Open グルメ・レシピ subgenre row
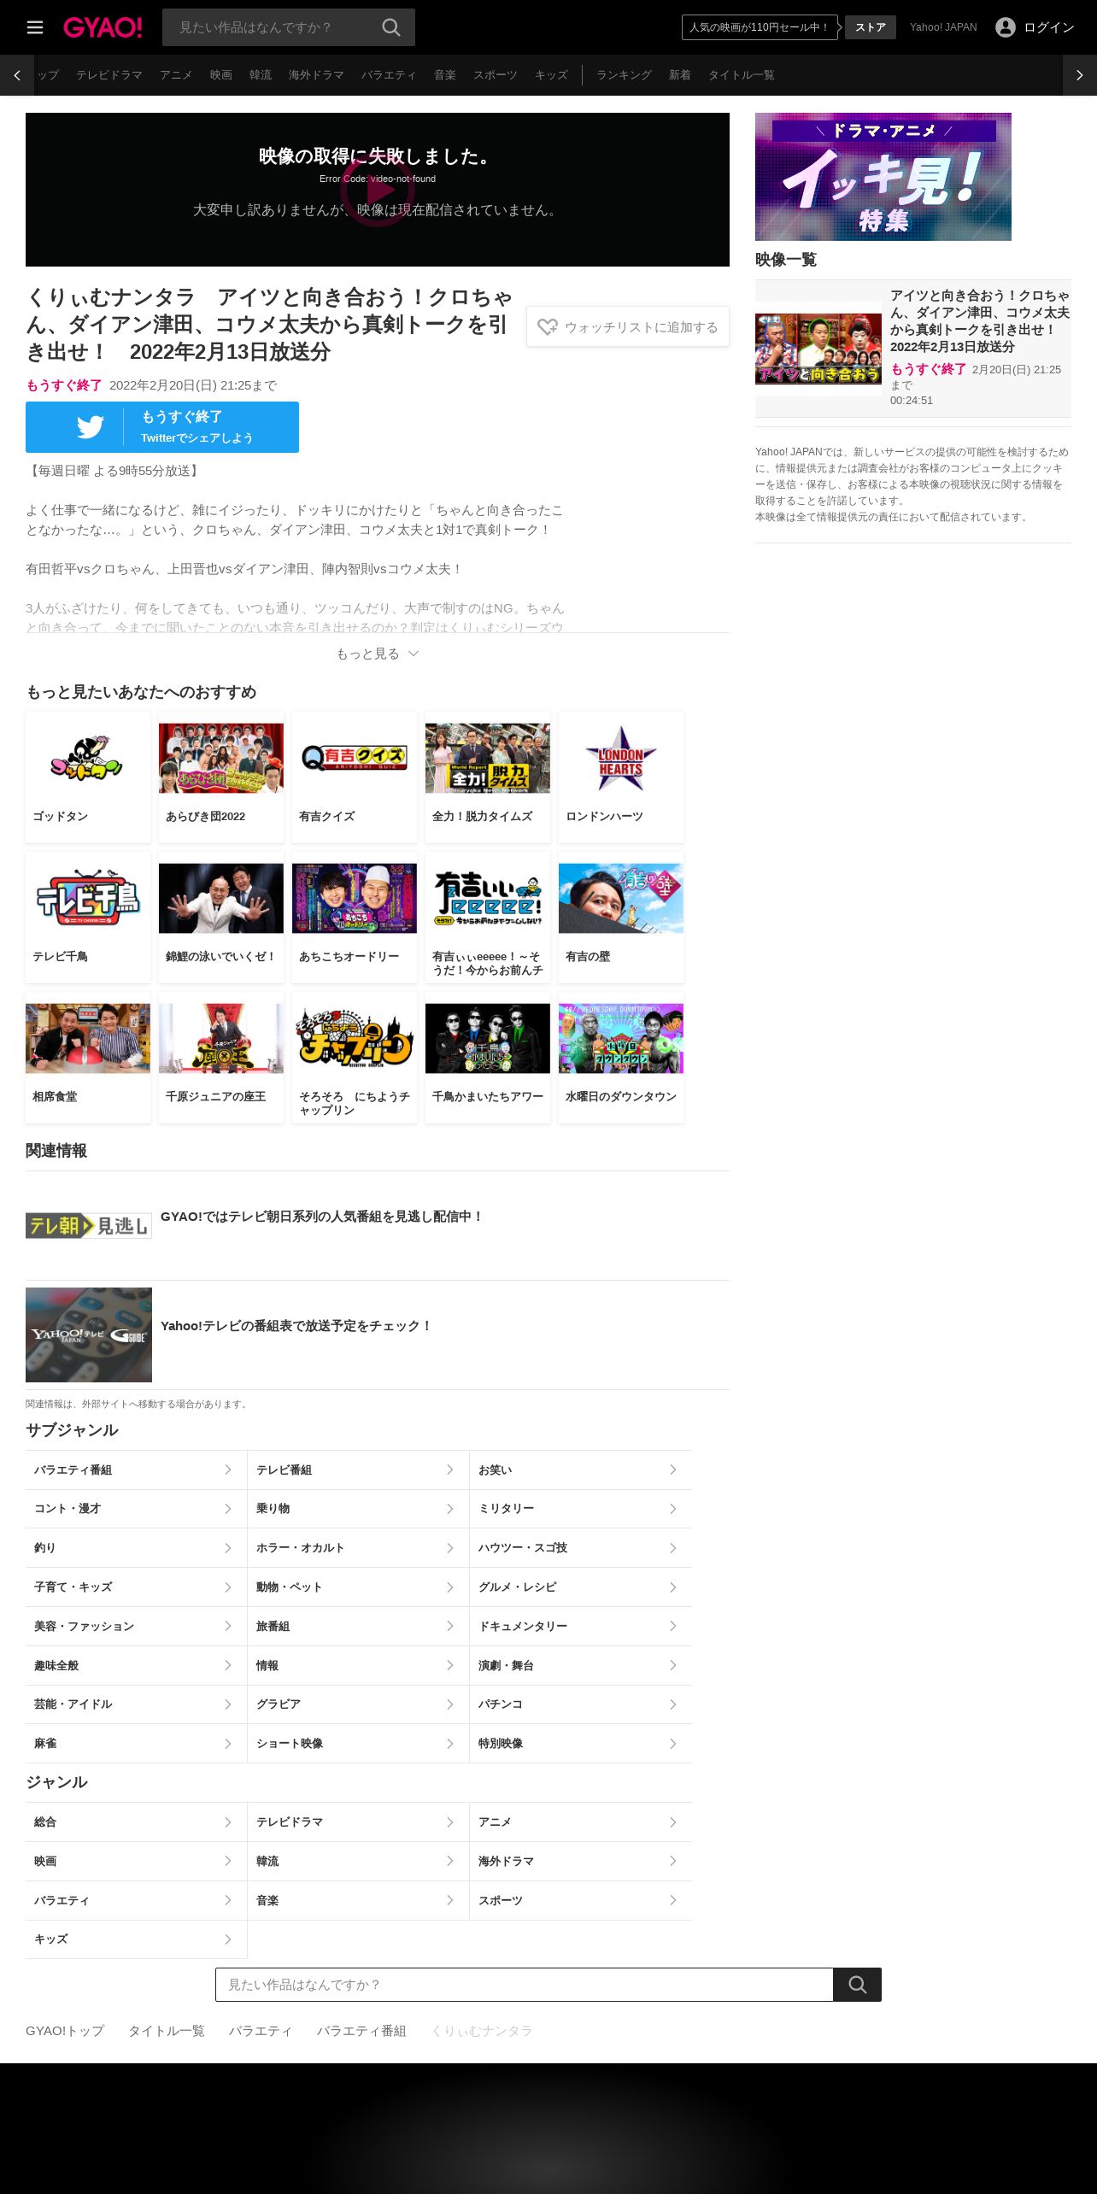Viewport: 1097px width, 2194px height. point(581,1587)
